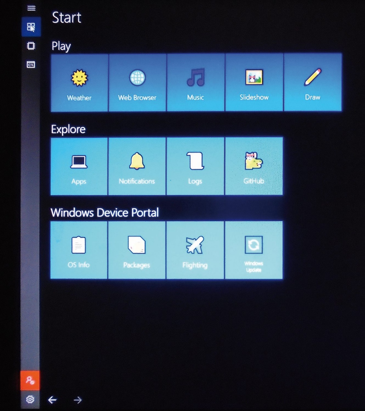Open the Command Line icon in sidebar
This screenshot has width=365, height=411.
pyautogui.click(x=31, y=64)
